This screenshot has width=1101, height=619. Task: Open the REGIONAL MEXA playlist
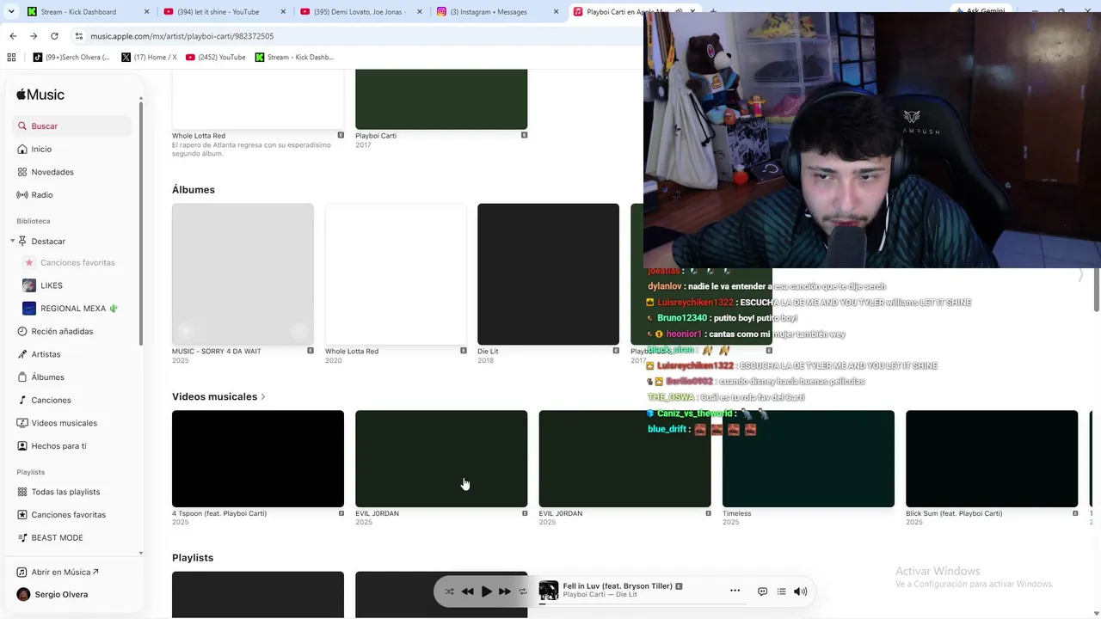(73, 309)
